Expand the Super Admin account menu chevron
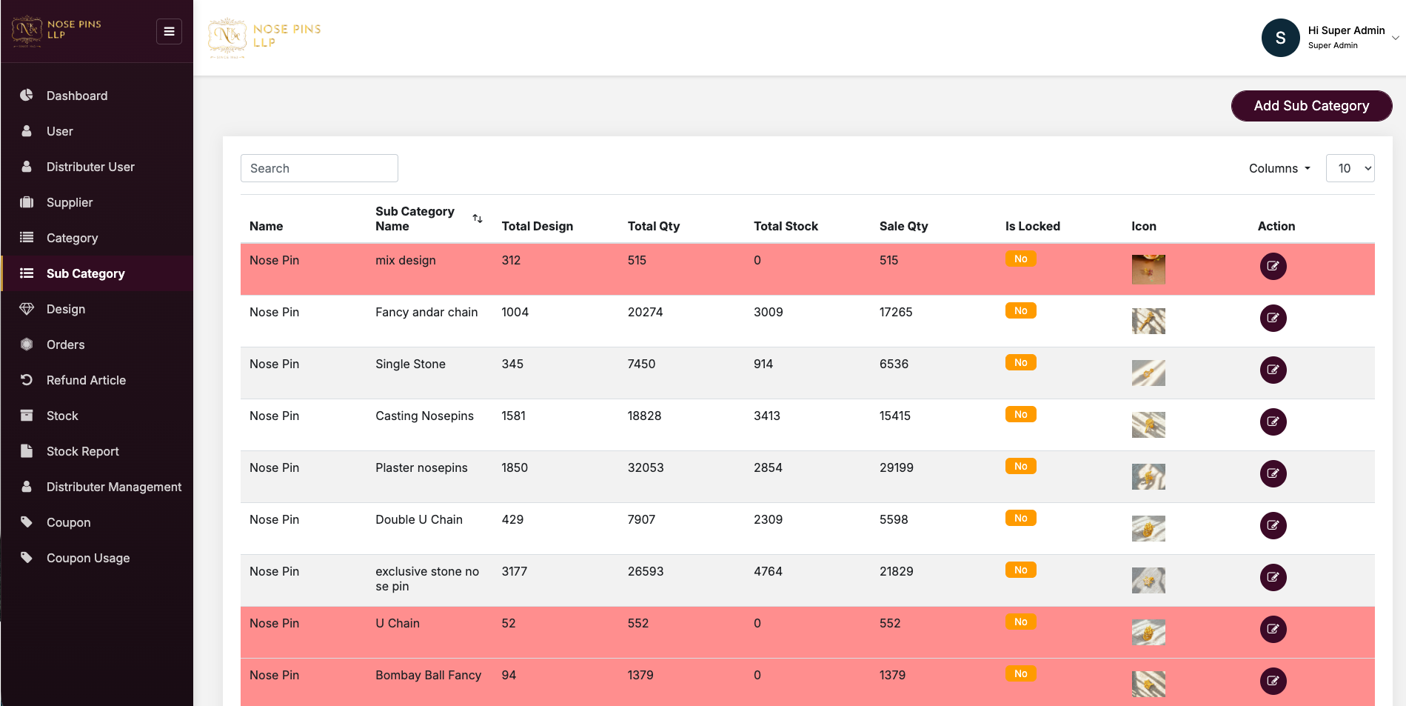The image size is (1406, 706). (1395, 37)
